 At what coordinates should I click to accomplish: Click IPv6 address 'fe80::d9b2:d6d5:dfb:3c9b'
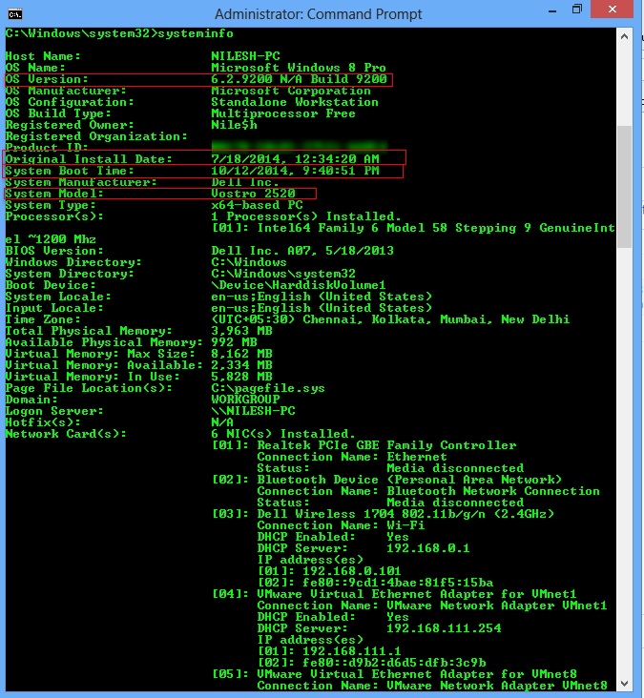[394, 663]
